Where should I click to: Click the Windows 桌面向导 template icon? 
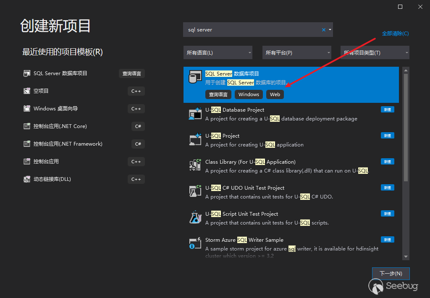pos(26,109)
